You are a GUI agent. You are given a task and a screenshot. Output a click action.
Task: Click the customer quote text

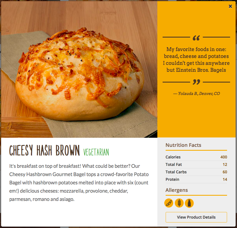196,60
